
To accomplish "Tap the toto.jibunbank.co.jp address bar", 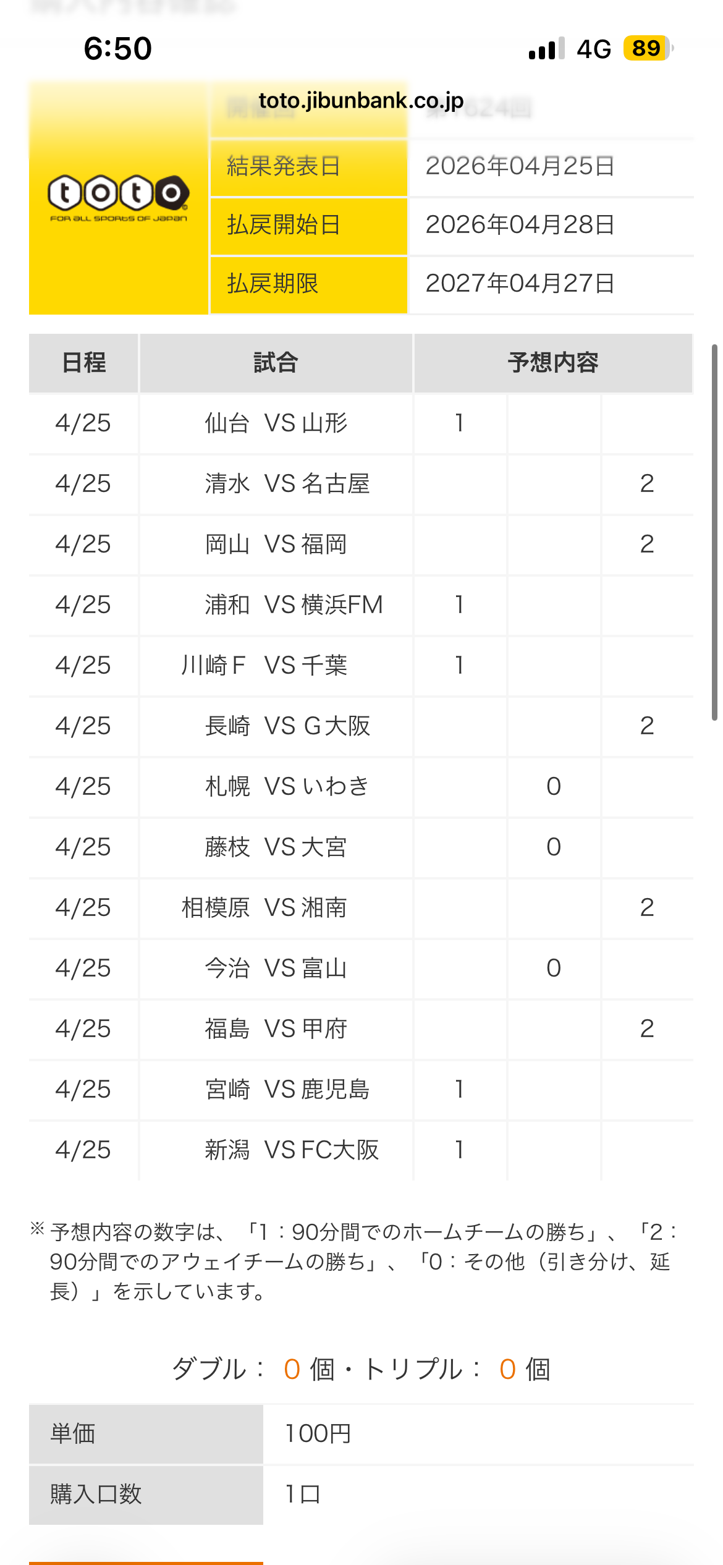I will click(x=361, y=100).
